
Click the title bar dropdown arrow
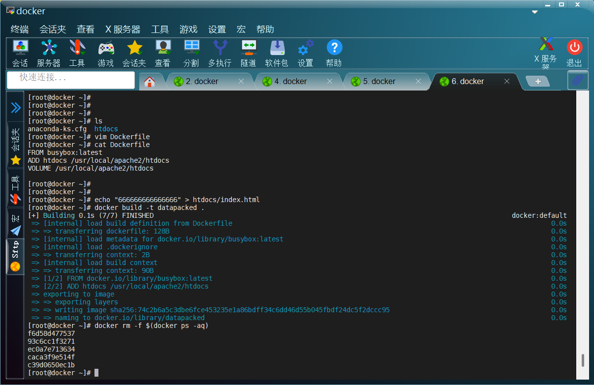(x=535, y=12)
